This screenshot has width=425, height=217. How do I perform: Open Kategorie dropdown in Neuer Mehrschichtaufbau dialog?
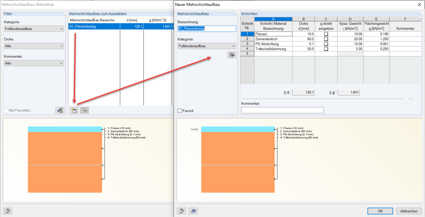[x=207, y=46]
